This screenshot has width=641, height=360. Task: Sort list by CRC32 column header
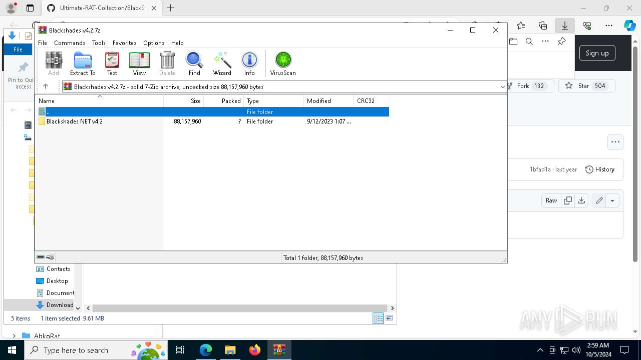coord(371,101)
